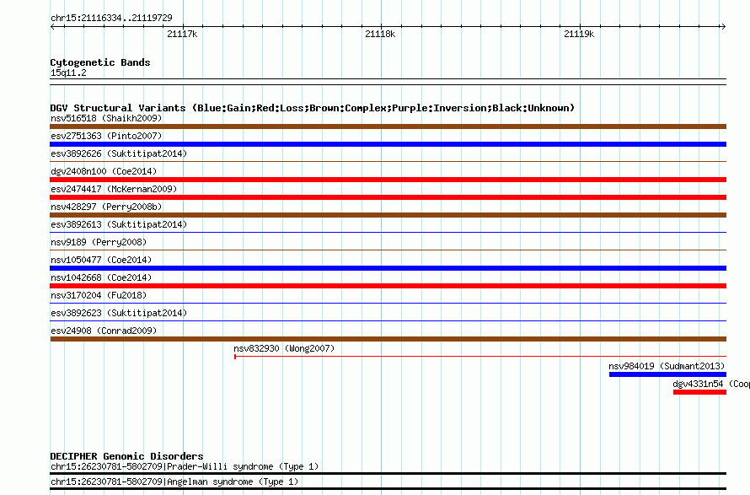
Task: Select the blue nsv1050477 gain bar
Action: click(x=388, y=268)
